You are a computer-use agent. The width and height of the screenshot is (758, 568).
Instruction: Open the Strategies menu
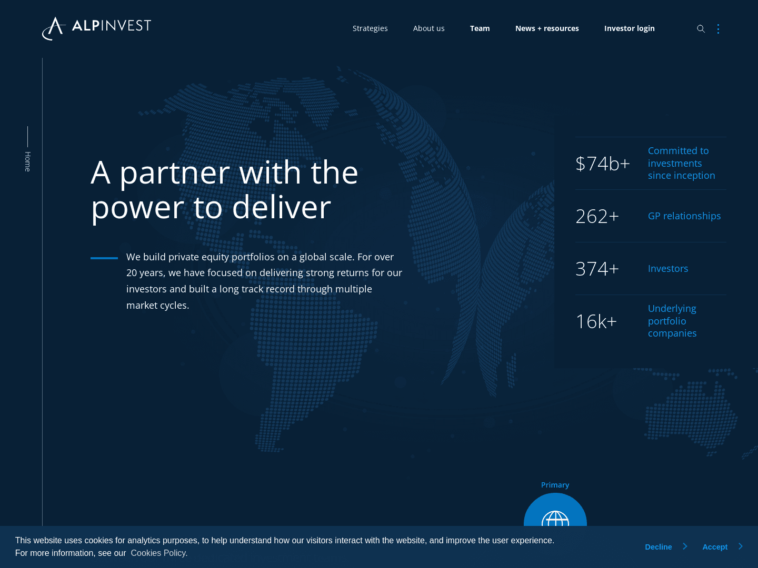point(370,28)
